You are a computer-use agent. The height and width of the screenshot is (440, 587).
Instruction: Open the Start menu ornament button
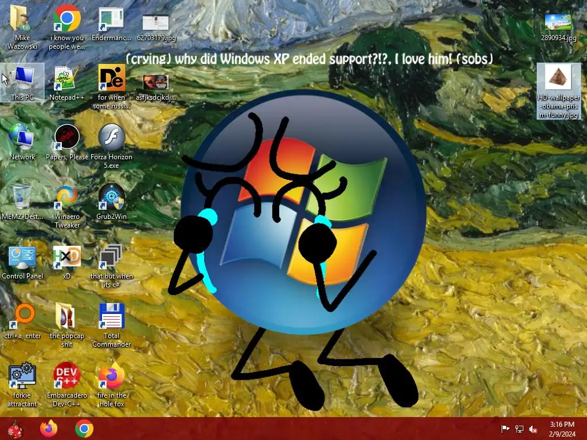click(15, 429)
